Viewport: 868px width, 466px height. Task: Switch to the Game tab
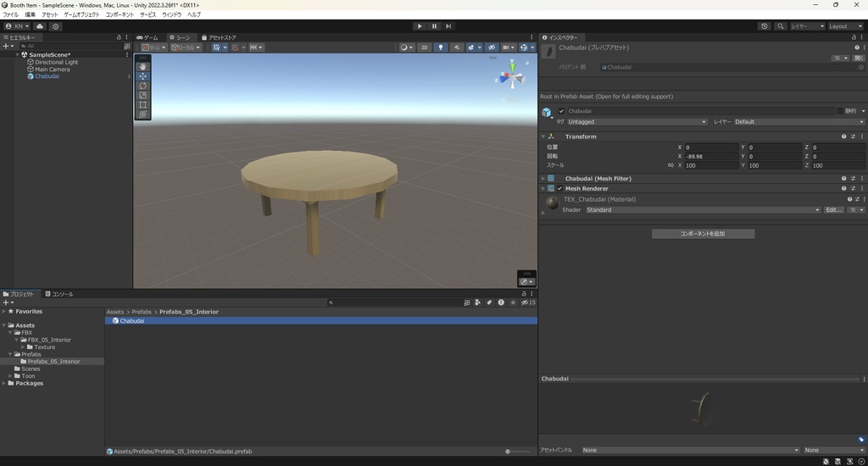coord(147,37)
